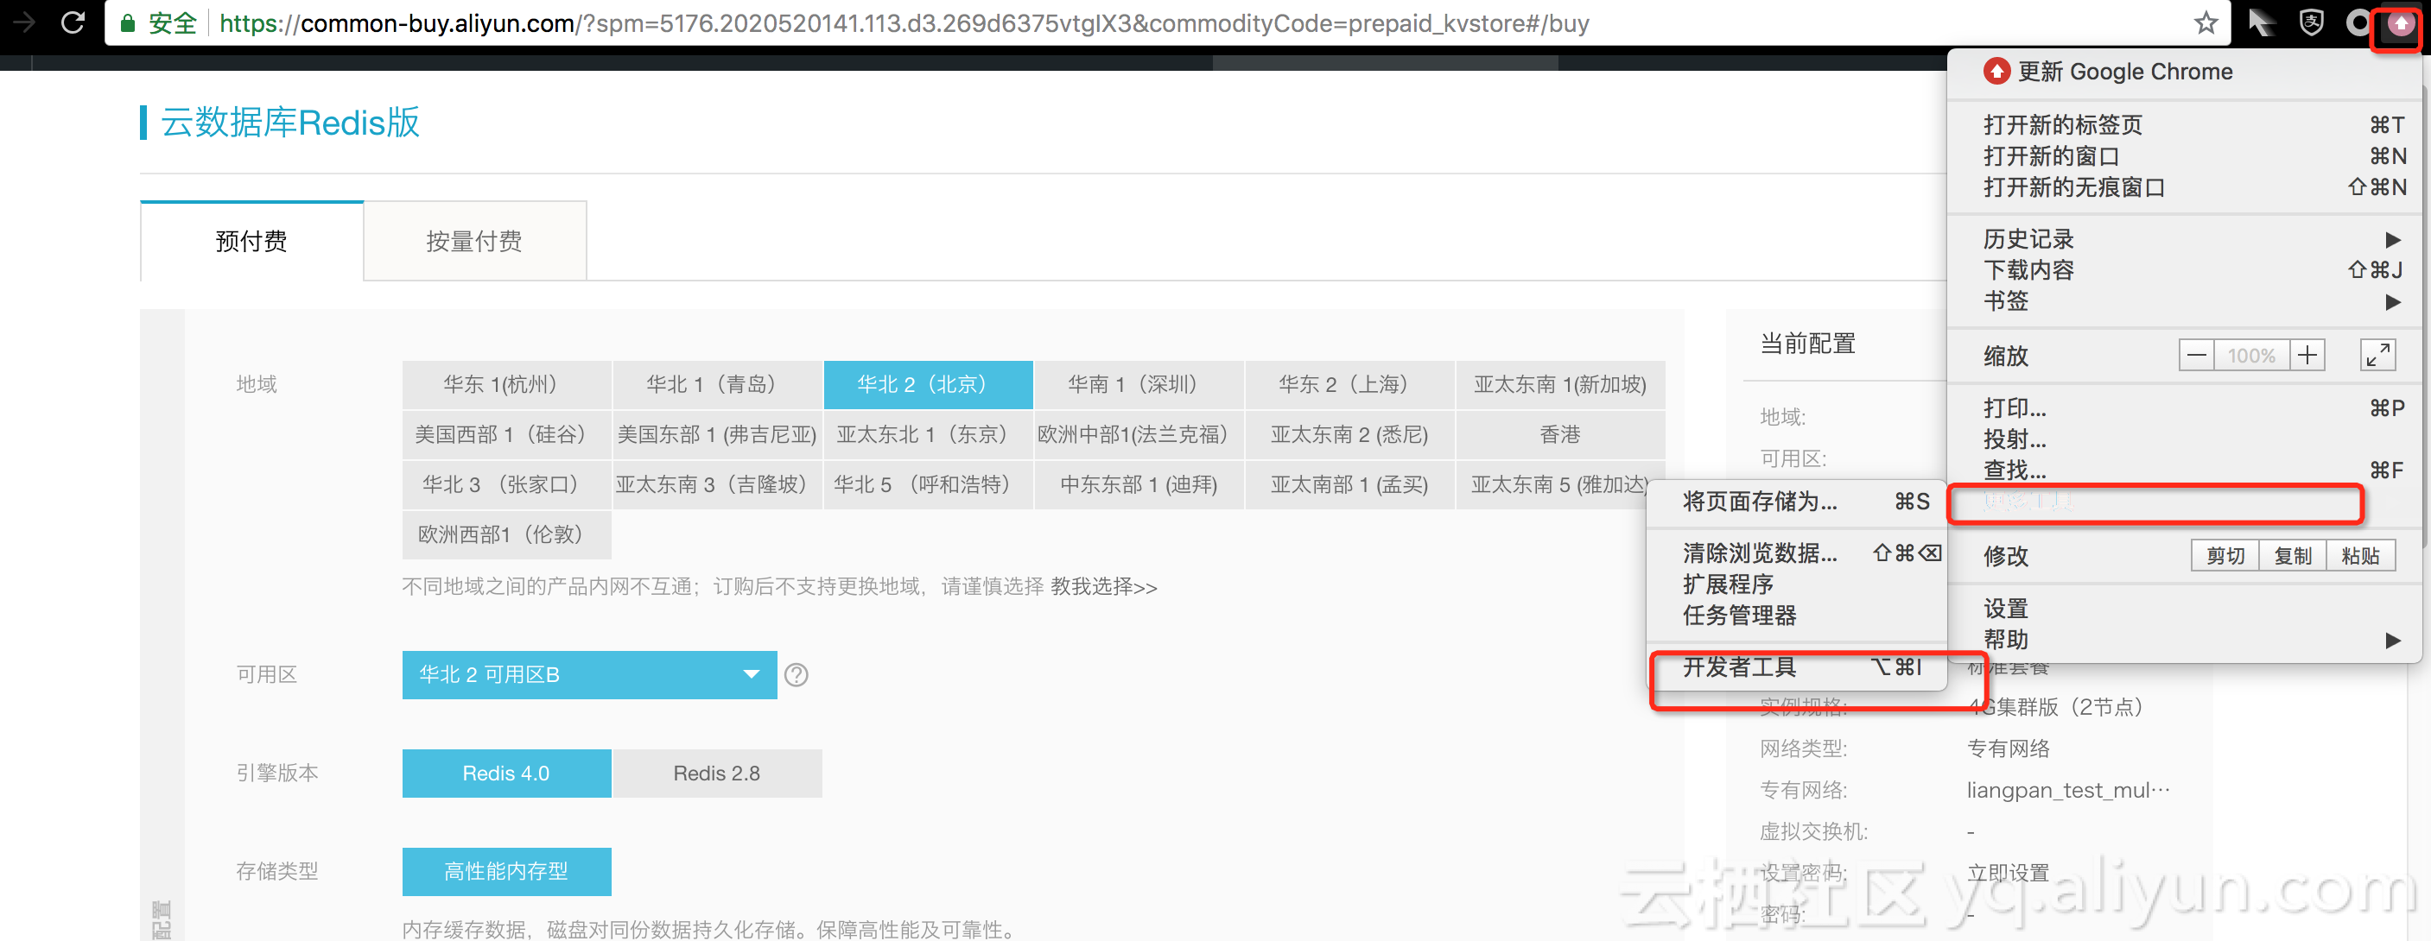Select region 华东 1(杭州)

click(506, 385)
